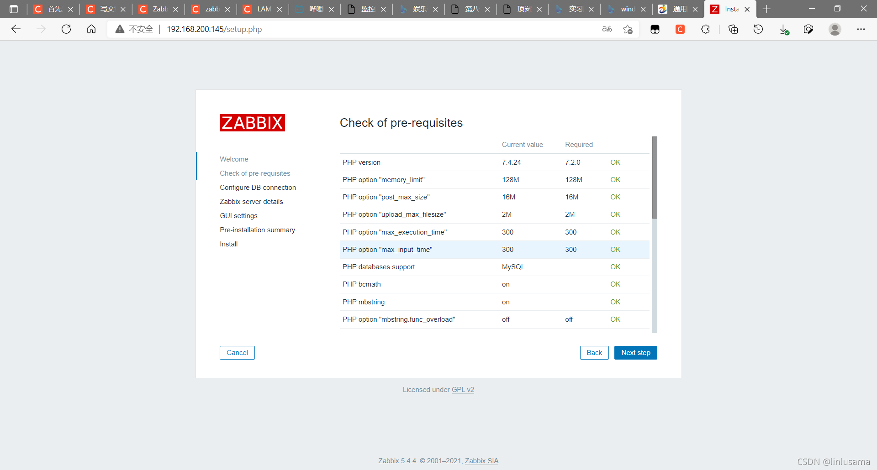This screenshot has height=470, width=877.
Task: Open a new browser tab
Action: [x=767, y=9]
